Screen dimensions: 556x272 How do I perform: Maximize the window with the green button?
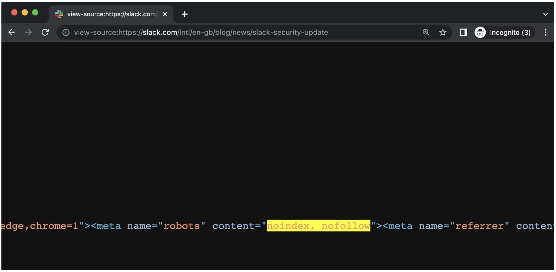point(35,12)
